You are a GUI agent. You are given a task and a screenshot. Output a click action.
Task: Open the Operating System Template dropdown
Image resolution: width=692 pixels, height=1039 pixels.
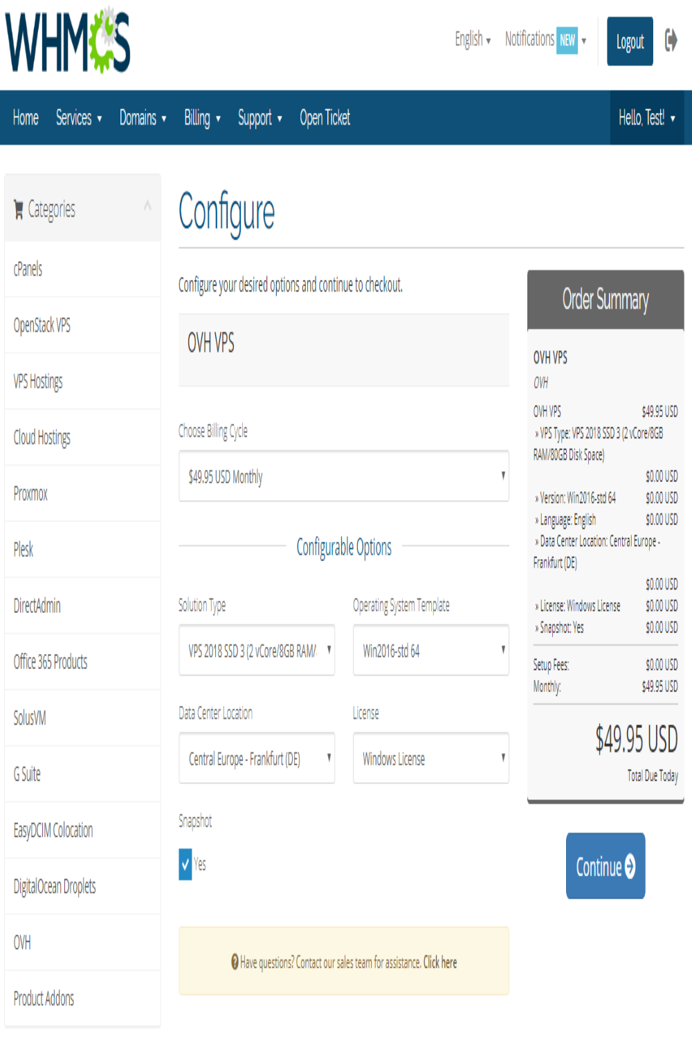click(x=431, y=650)
